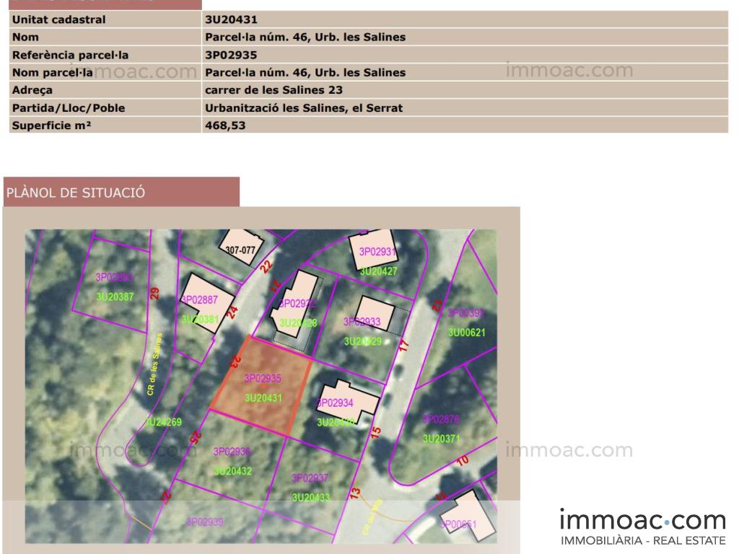The image size is (739, 554).
Task: Click parcel label "3P02939" on the map
Action: click(x=204, y=522)
